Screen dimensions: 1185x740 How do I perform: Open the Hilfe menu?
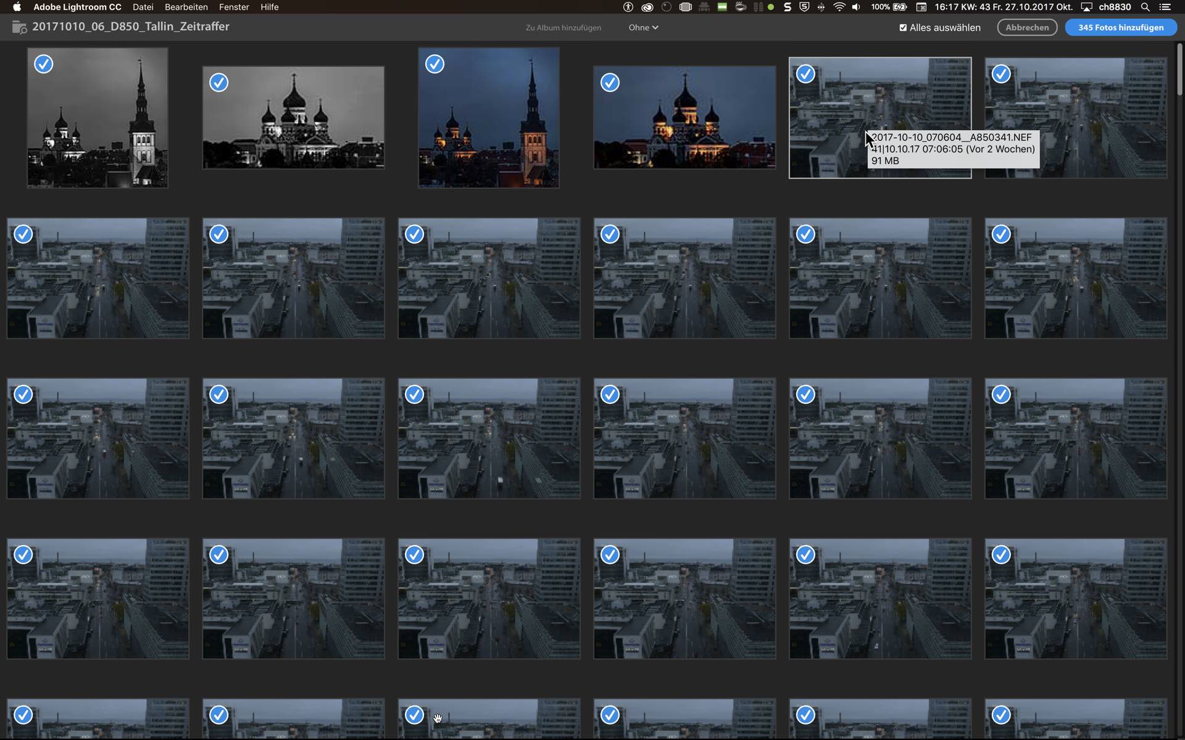pos(269,7)
